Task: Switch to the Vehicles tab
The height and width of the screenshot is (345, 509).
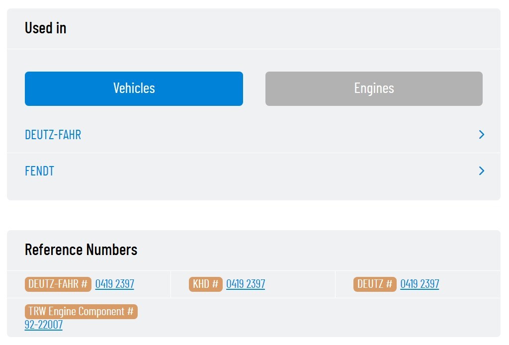Action: tap(134, 88)
